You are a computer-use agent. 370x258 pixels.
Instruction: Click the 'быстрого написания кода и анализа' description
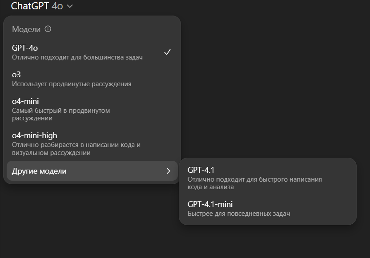pyautogui.click(x=255, y=183)
